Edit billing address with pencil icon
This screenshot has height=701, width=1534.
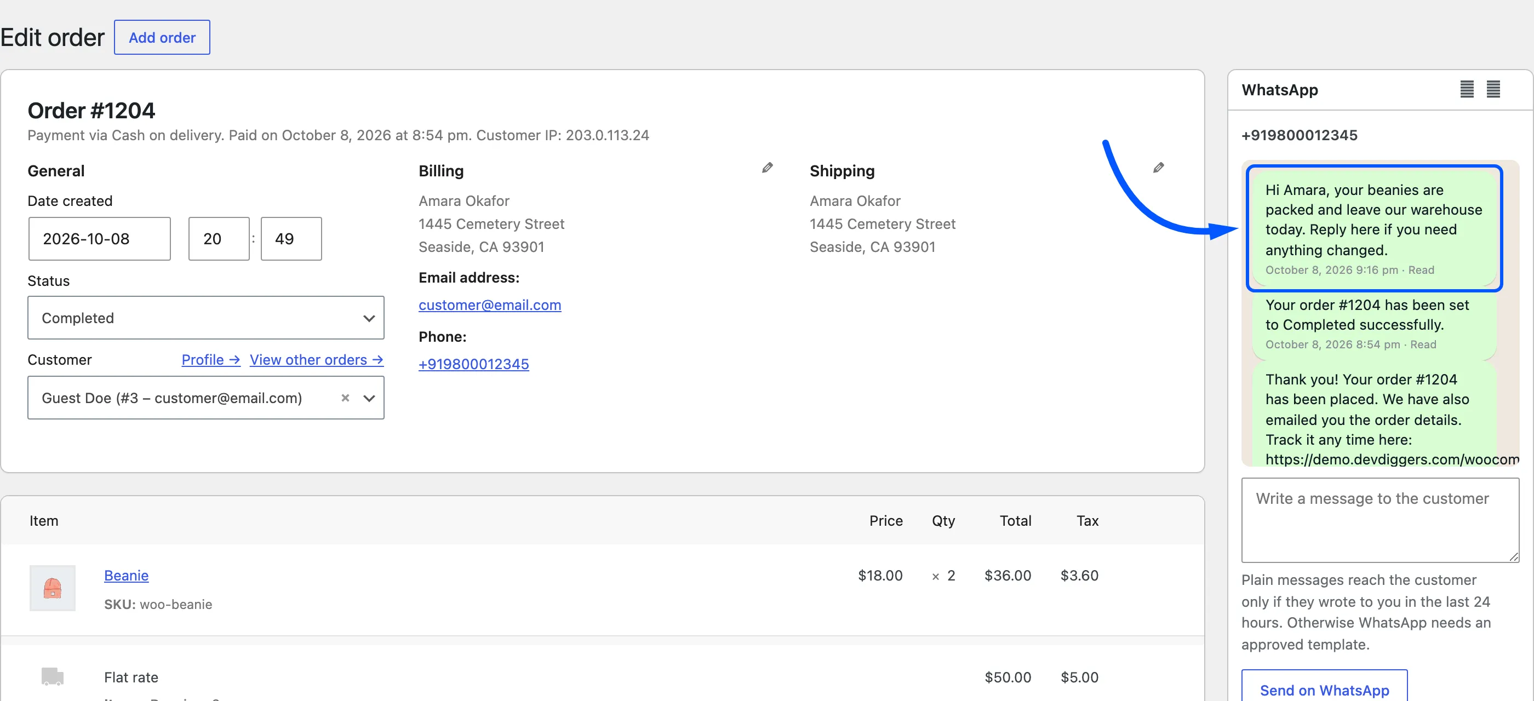point(767,168)
